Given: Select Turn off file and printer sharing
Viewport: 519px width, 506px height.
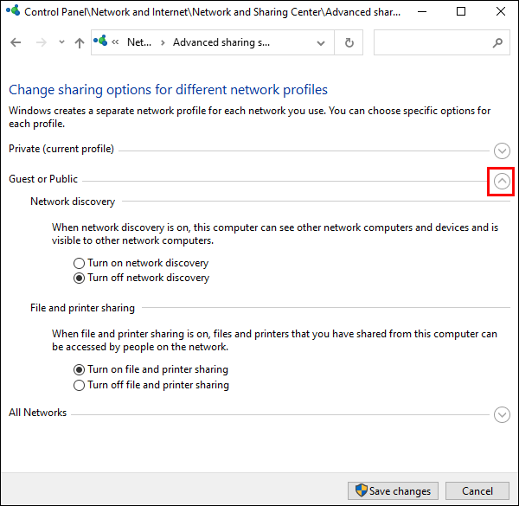Looking at the screenshot, I should (79, 386).
